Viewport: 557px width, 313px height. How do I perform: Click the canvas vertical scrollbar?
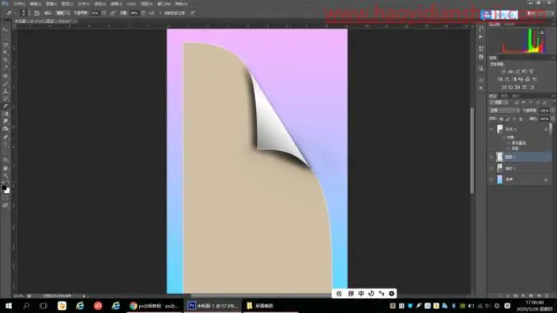pos(472,150)
